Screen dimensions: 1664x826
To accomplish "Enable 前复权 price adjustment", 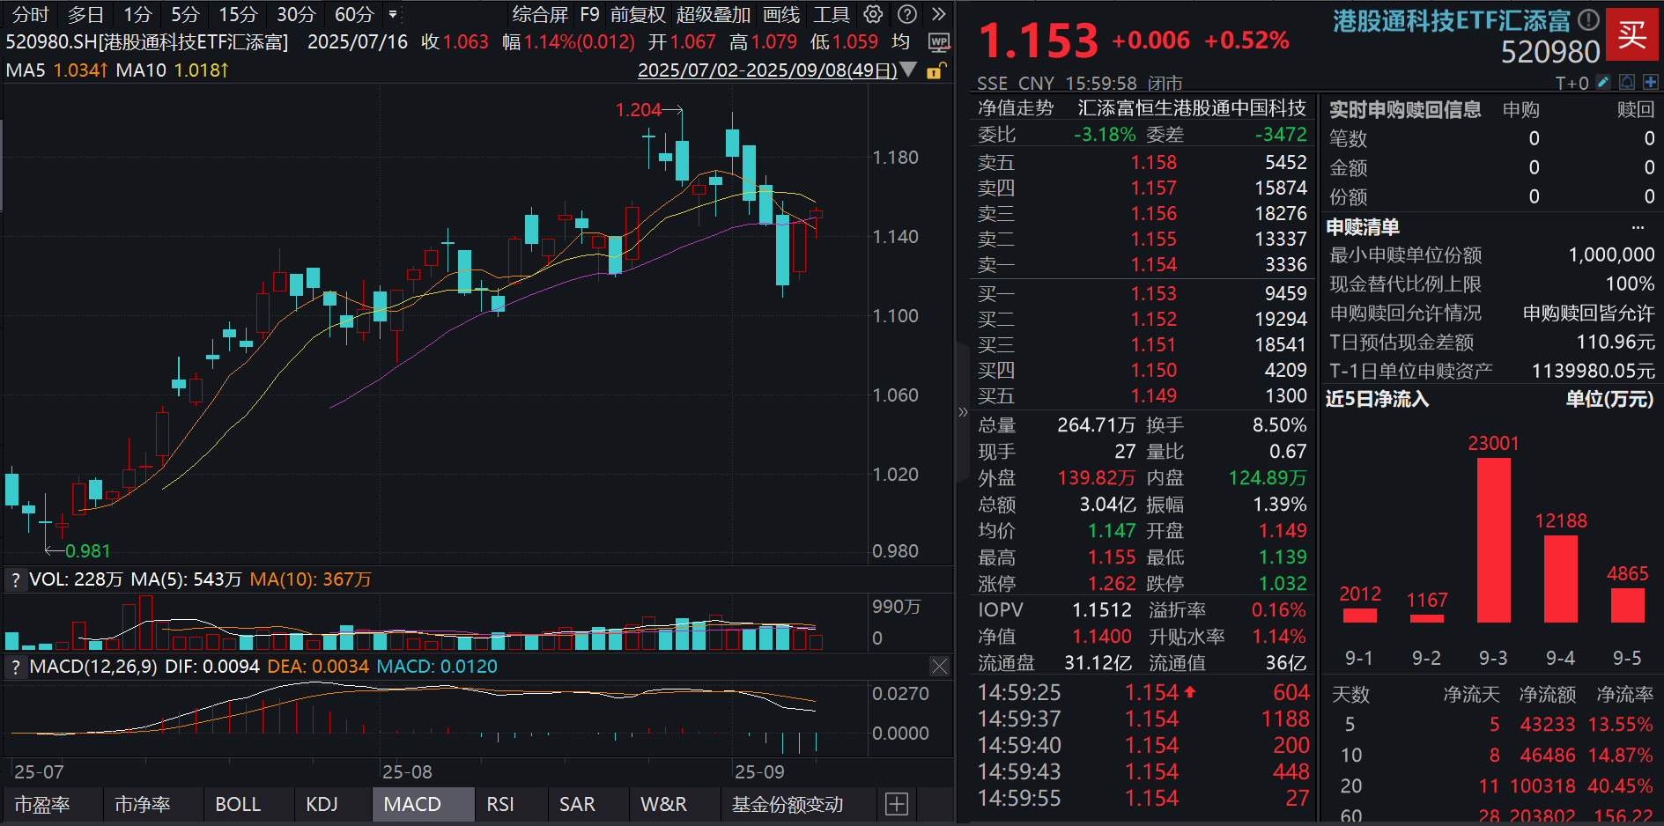I will [636, 14].
